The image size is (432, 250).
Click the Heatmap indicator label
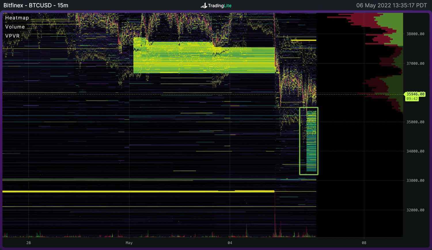(17, 18)
